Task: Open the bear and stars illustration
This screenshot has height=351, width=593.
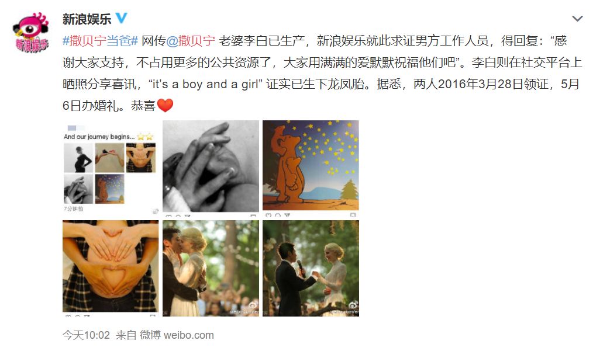Action: 311,169
